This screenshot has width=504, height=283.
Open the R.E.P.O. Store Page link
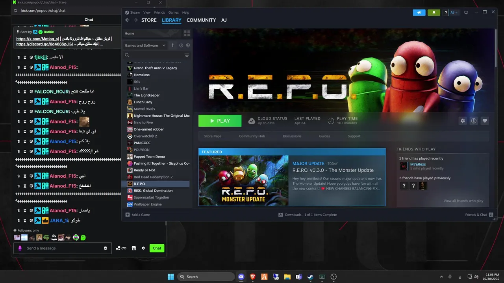pyautogui.click(x=213, y=136)
